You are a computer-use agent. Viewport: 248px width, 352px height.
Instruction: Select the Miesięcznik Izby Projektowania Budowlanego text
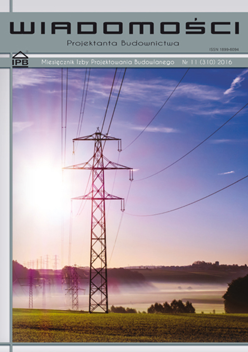coord(108,62)
